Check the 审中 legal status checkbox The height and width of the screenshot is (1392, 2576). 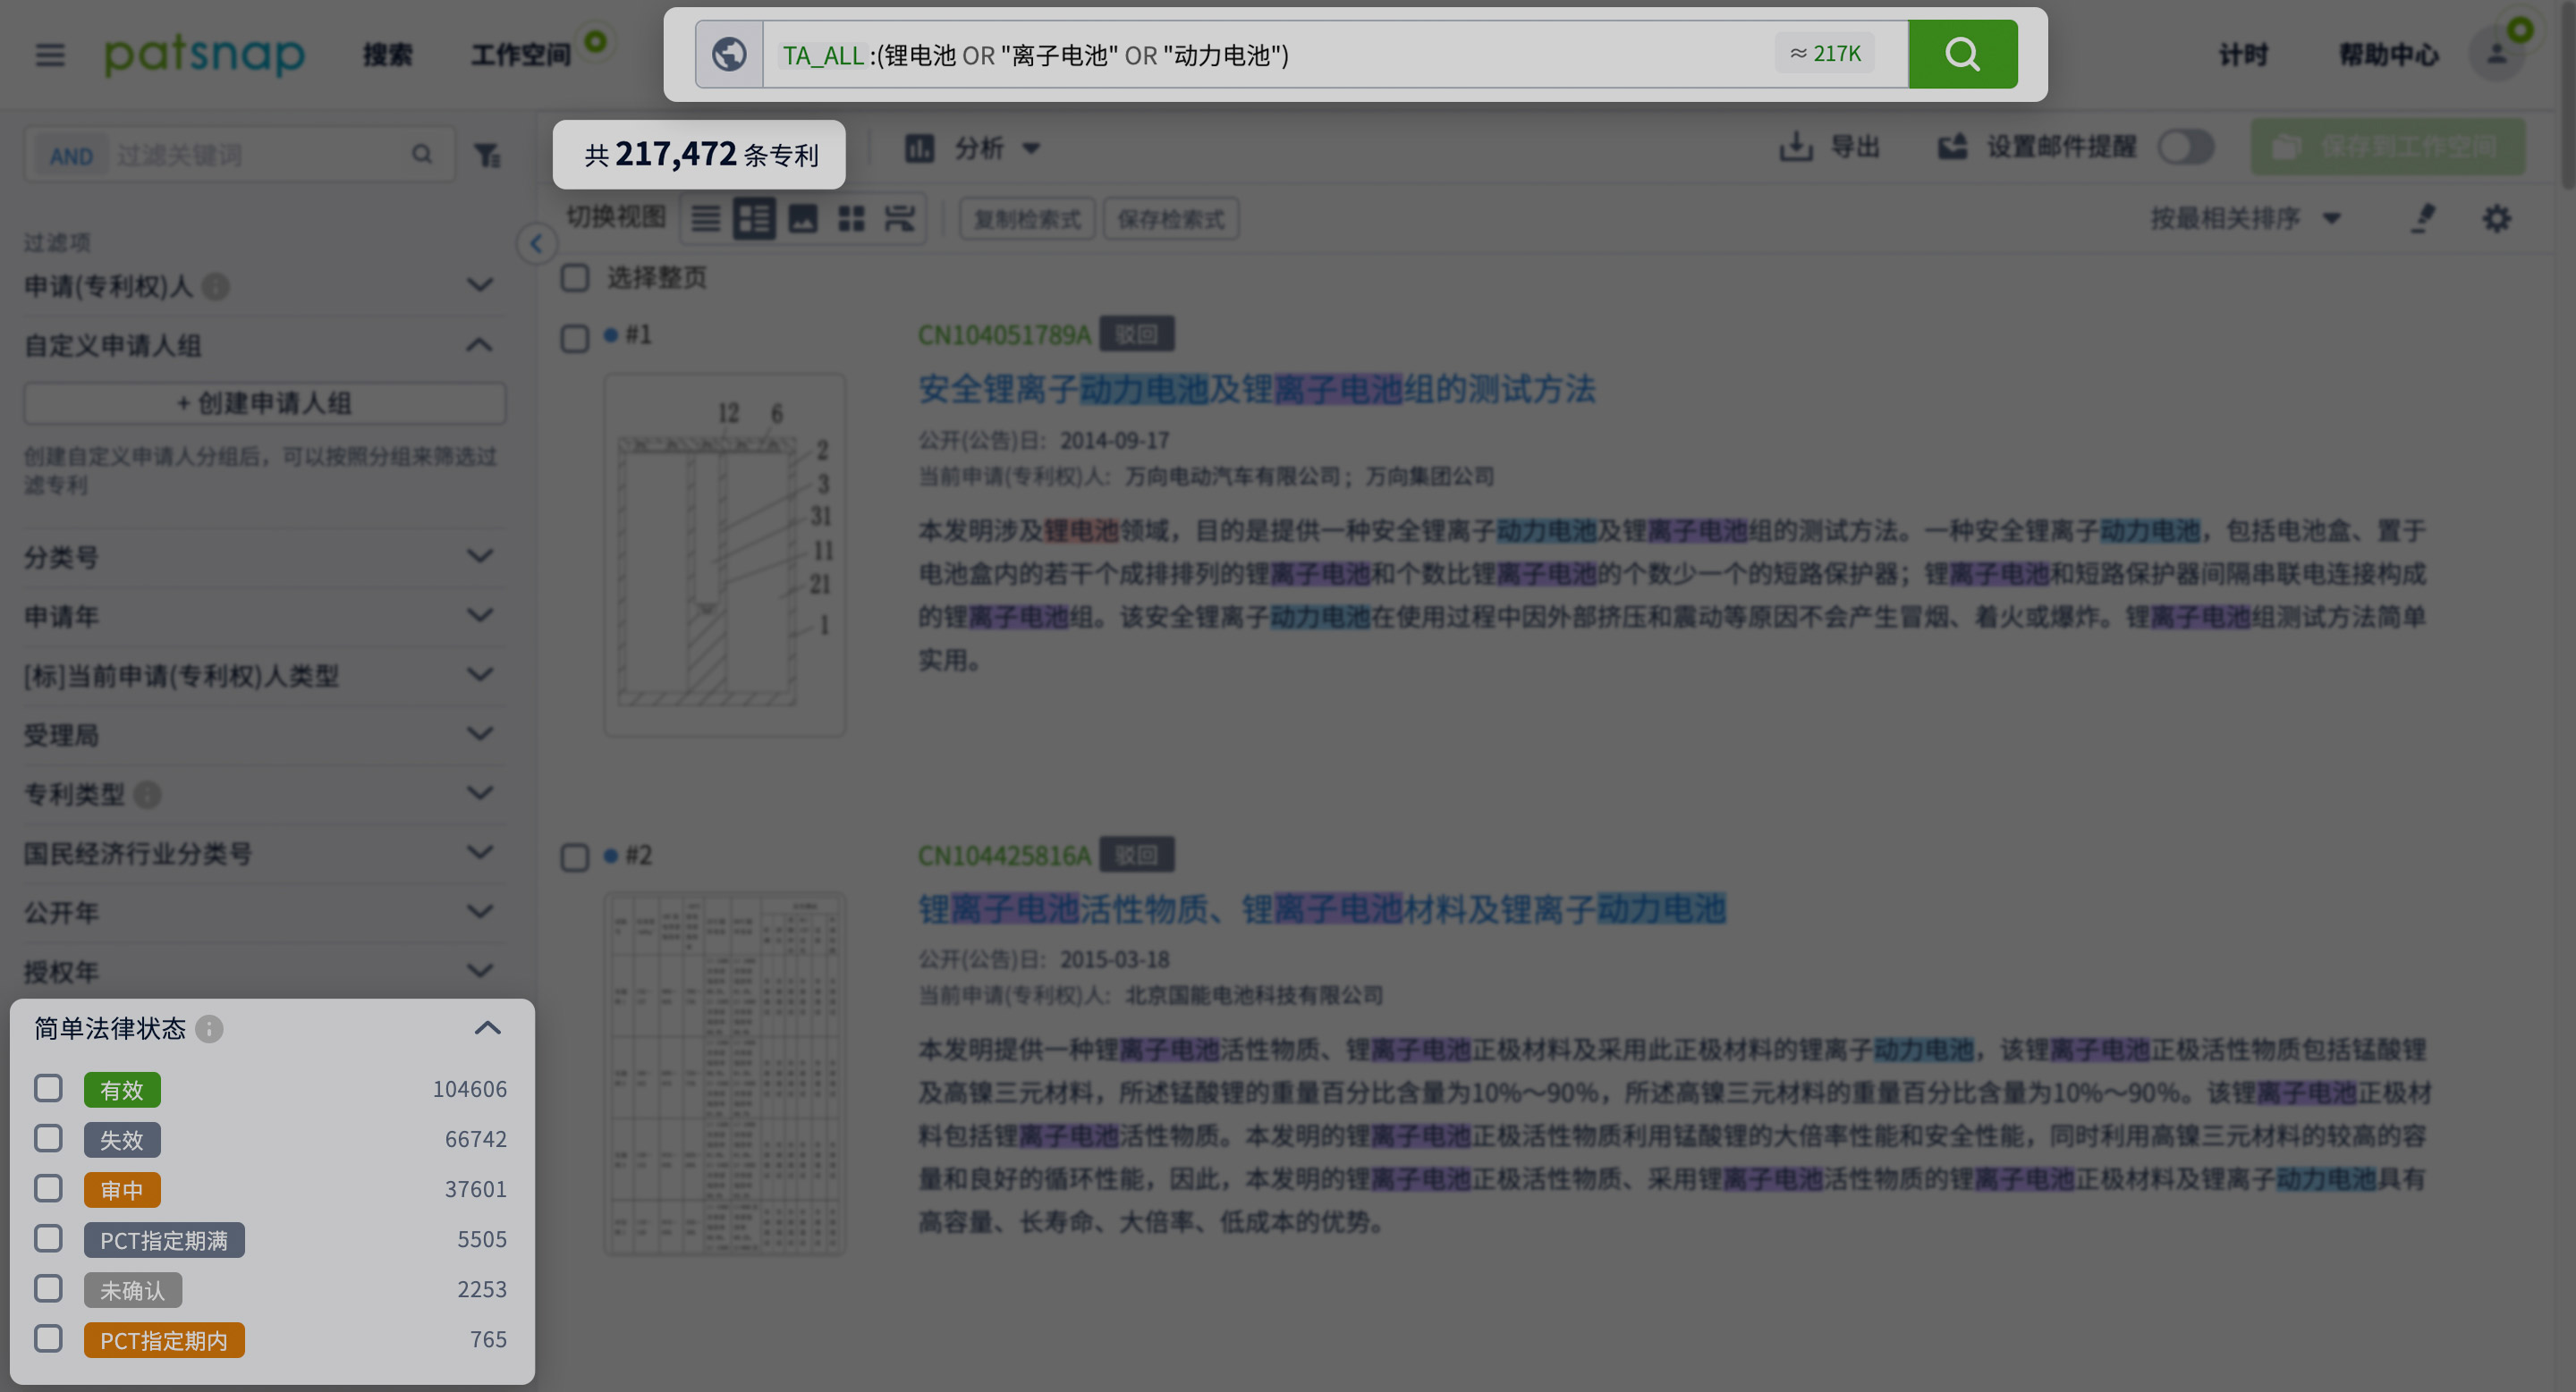pos(48,1188)
